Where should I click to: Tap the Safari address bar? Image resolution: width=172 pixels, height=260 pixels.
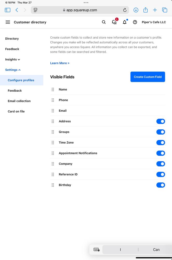point(80,10)
